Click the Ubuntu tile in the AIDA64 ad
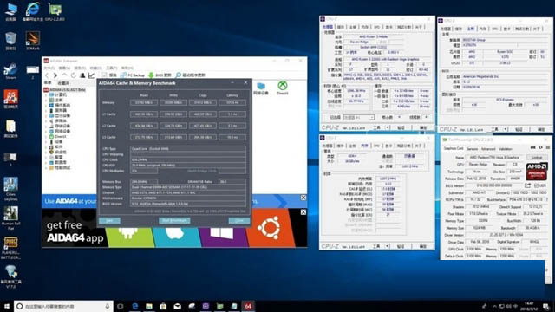This screenshot has width=555, height=312. (270, 228)
